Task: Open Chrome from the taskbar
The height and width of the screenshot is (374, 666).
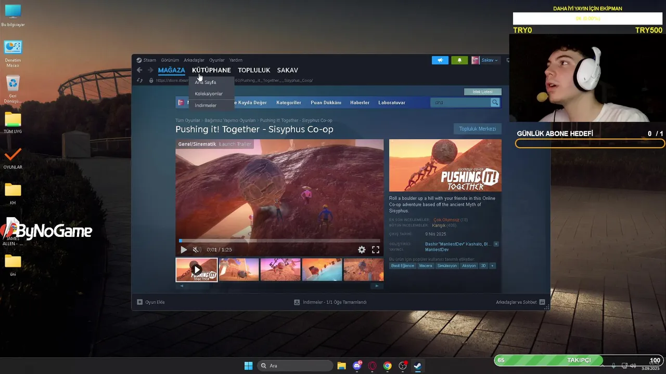Action: click(387, 366)
